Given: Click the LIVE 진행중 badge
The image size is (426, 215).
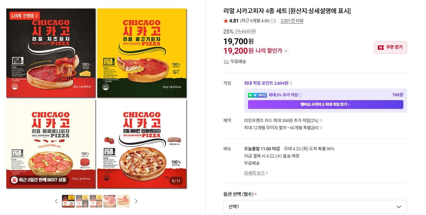Looking at the screenshot, I should coord(25,15).
